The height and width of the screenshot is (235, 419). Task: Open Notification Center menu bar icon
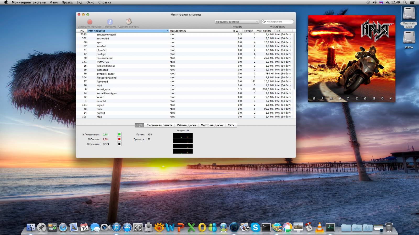click(412, 2)
